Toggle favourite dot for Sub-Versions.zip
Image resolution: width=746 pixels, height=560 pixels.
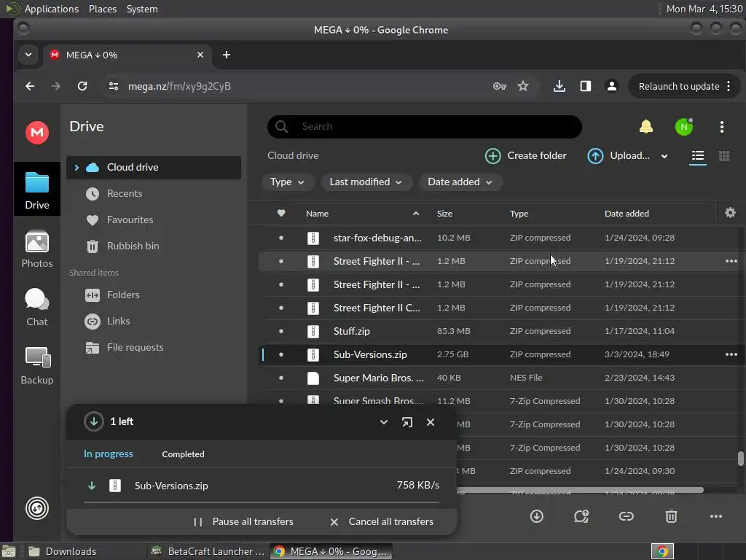[281, 354]
